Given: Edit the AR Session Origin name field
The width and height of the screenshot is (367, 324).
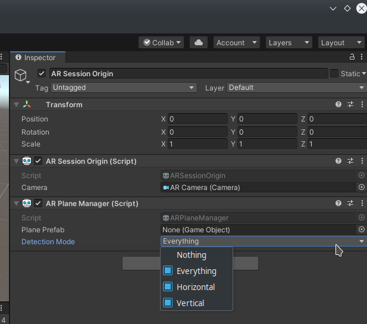Looking at the screenshot, I should (x=189, y=74).
